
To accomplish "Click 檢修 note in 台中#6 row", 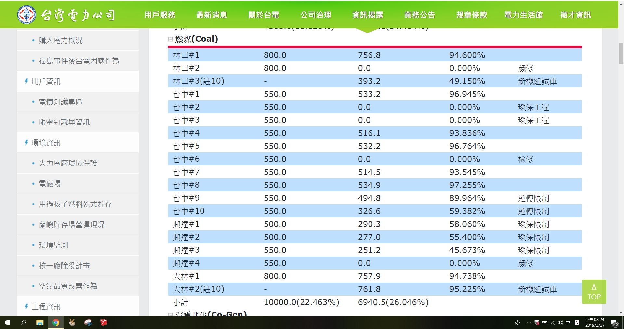I will pos(526,159).
